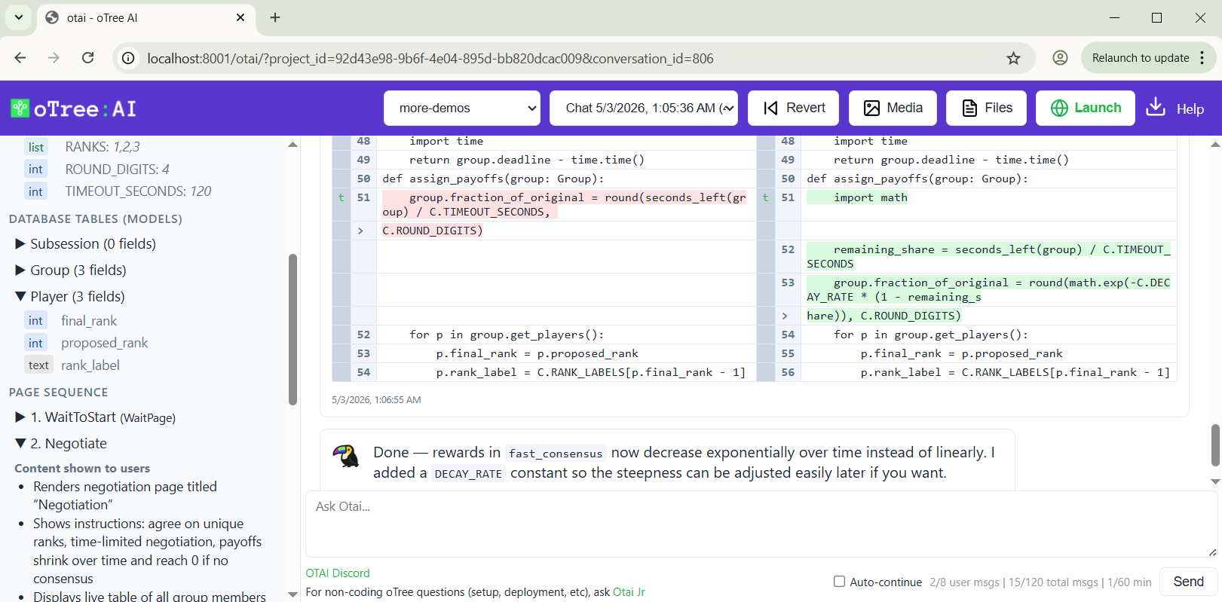
Task: Click the 5/3/2026, 1:06:55 AM timestamp
Action: coord(376,400)
